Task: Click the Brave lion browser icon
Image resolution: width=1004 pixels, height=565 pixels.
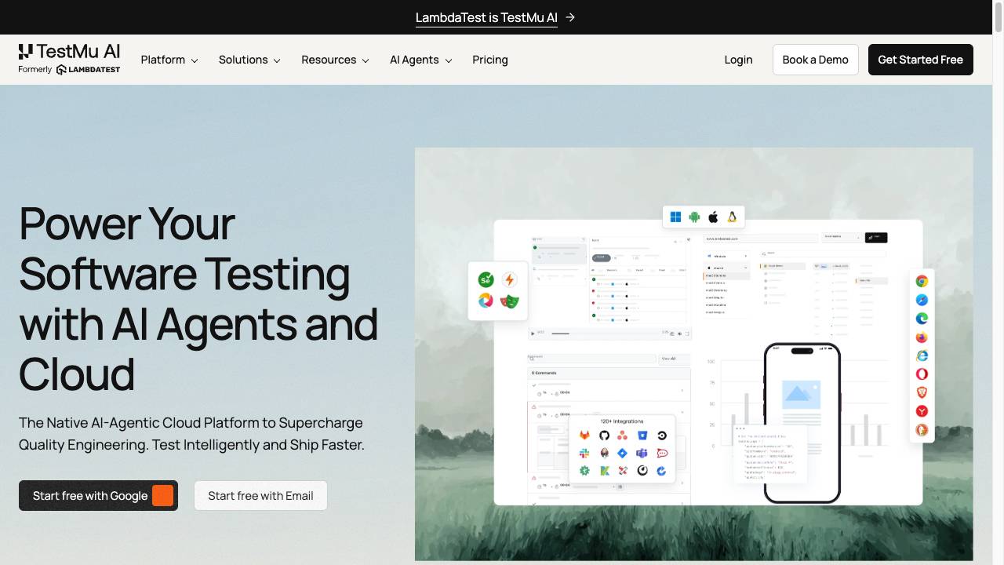Action: (x=922, y=392)
